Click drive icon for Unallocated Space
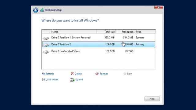The image size is (196, 110). [x=46, y=52]
